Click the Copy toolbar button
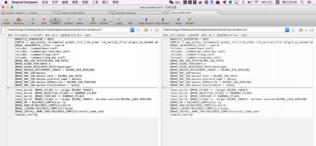316x146 pixels. (x=119, y=21)
